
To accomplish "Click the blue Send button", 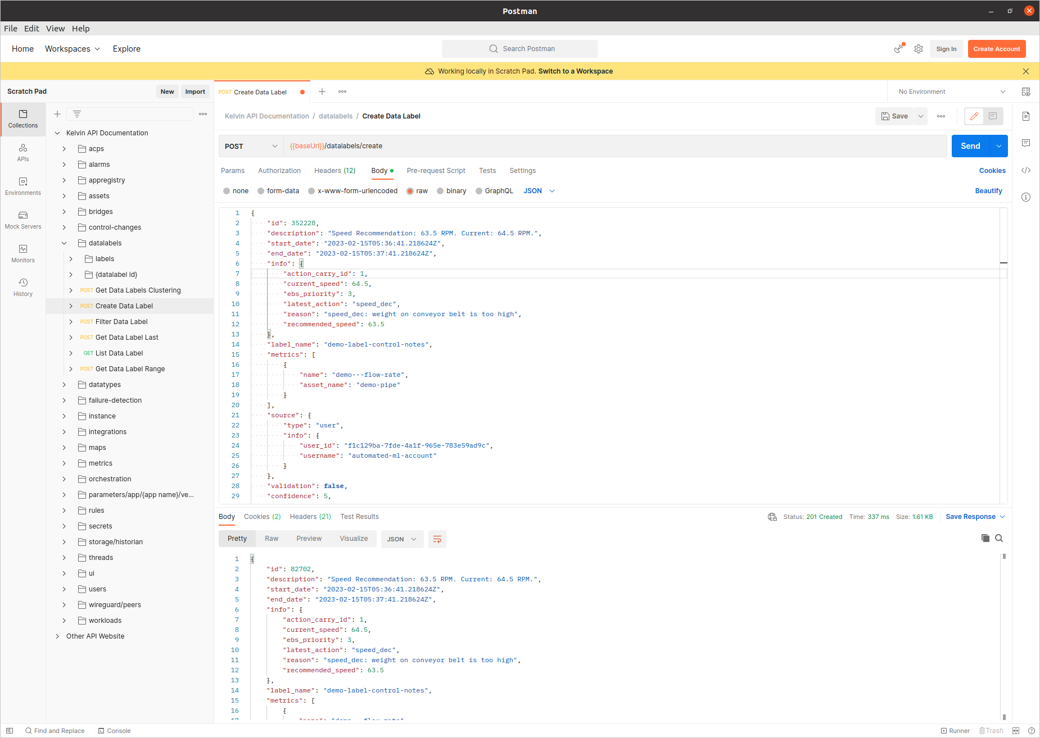I will 970,146.
